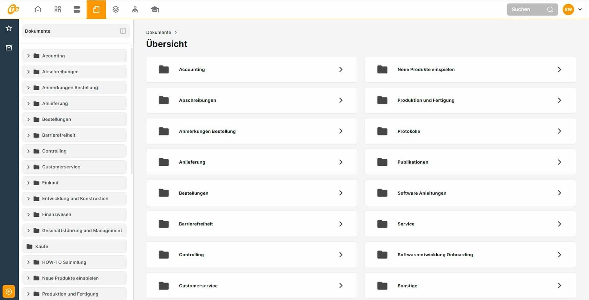Click the home icon in top navigation
The width and height of the screenshot is (589, 300).
click(38, 10)
